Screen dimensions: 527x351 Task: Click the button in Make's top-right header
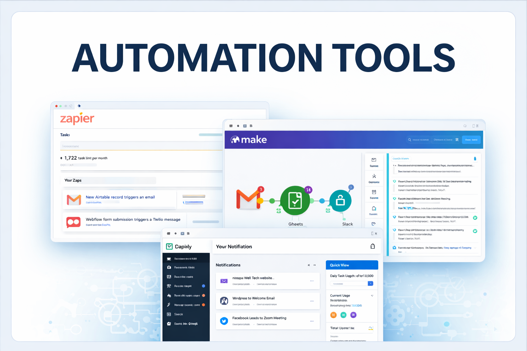tap(471, 140)
